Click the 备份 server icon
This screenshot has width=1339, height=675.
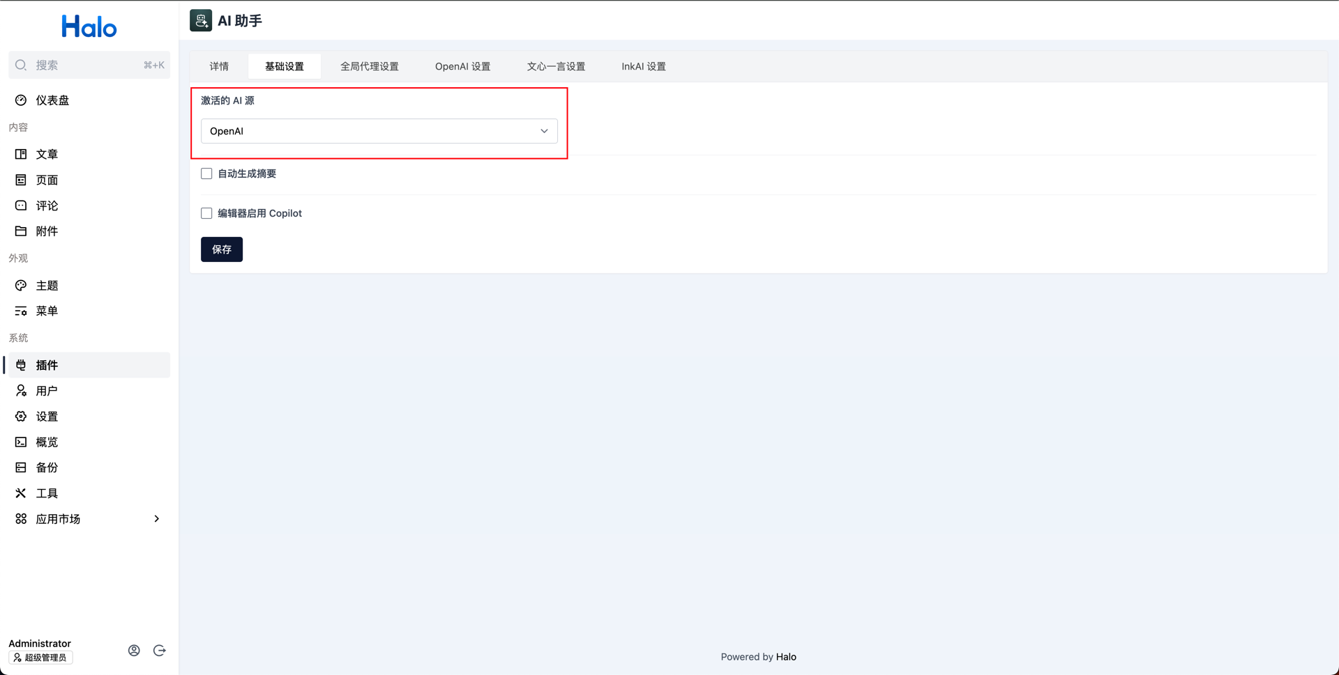pyautogui.click(x=21, y=467)
